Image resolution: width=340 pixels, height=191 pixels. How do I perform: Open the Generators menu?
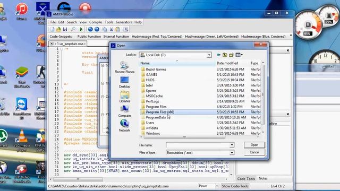(124, 22)
